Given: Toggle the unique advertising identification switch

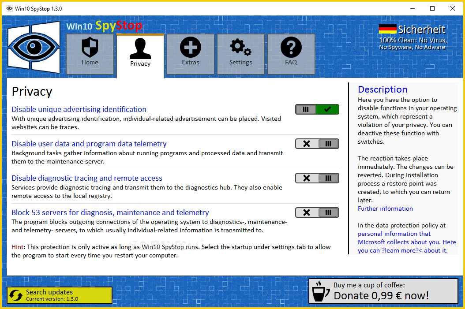Looking at the screenshot, I should (317, 109).
